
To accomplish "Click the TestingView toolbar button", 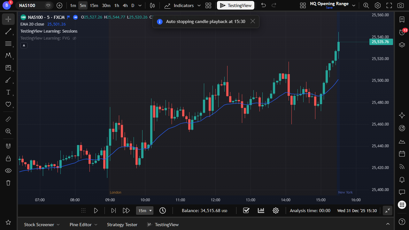I will coord(236,5).
